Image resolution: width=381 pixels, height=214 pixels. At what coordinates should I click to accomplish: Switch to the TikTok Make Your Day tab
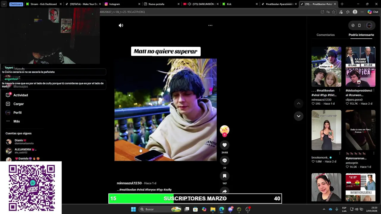click(83, 4)
